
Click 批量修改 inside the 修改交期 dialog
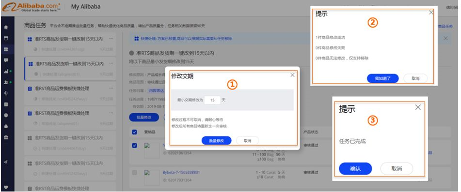click(216, 141)
